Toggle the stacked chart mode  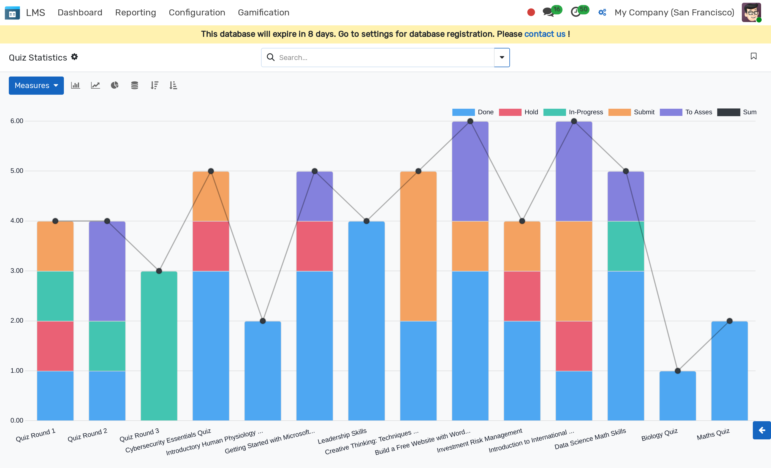(x=135, y=85)
